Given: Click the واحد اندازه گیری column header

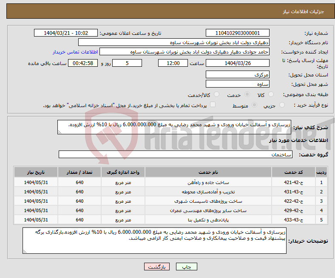Looking at the screenshot, I should [123, 172].
